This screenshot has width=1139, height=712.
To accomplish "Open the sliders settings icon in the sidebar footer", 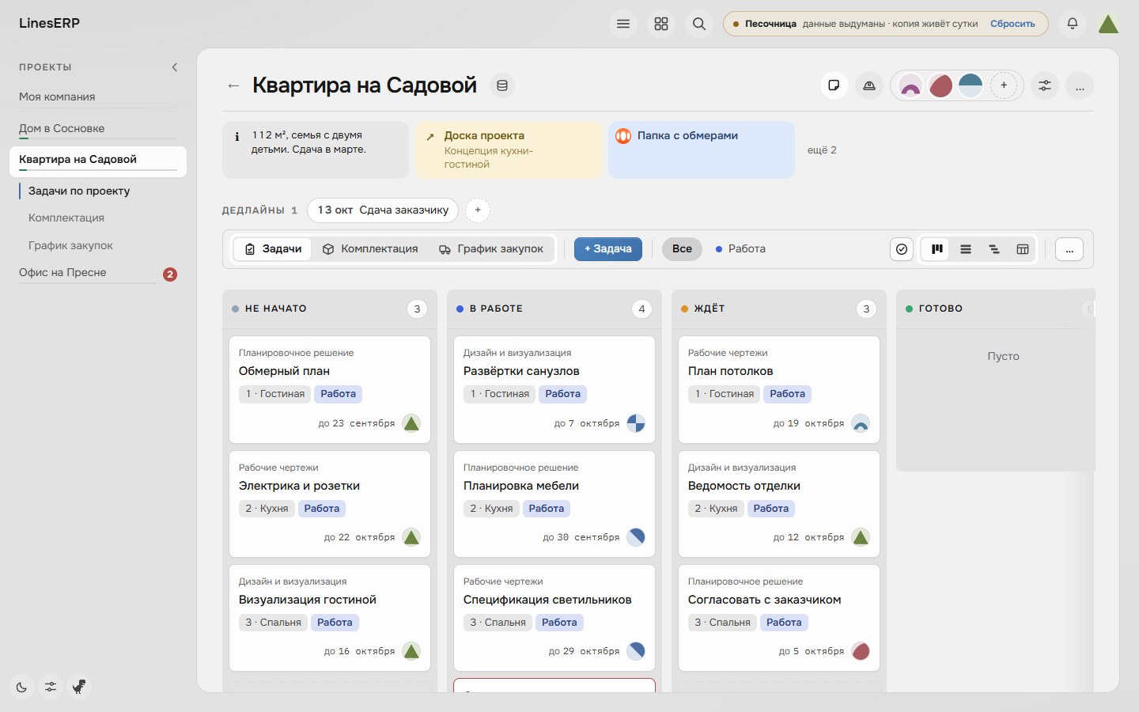I will click(x=51, y=687).
